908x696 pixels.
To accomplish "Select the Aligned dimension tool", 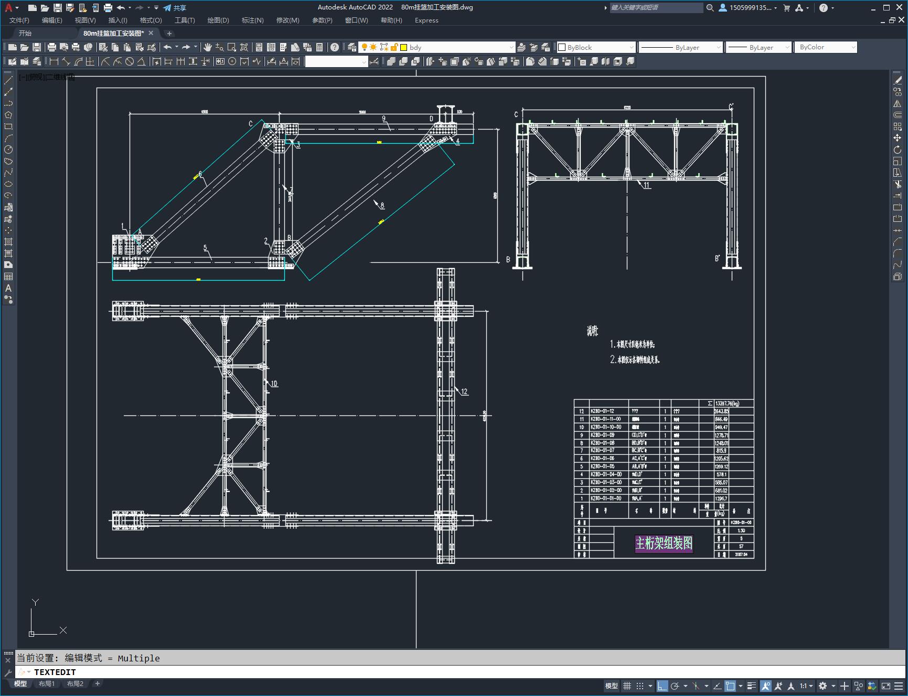I will point(66,61).
